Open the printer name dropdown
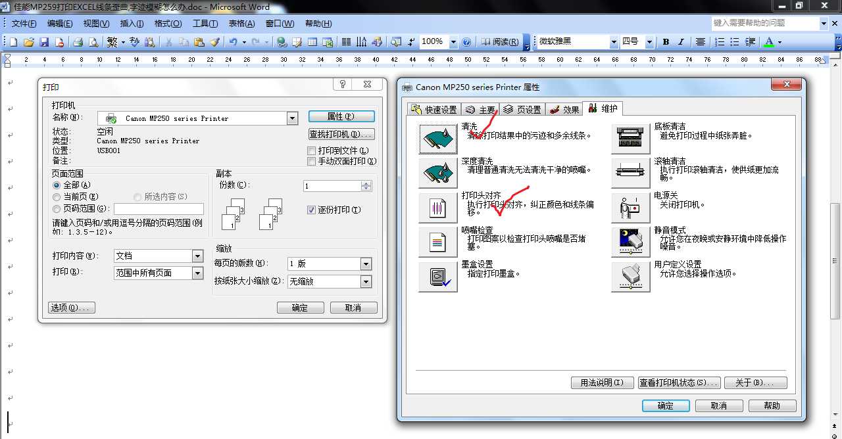 (293, 118)
